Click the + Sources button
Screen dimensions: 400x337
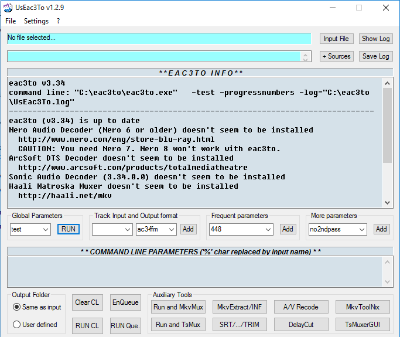[336, 56]
